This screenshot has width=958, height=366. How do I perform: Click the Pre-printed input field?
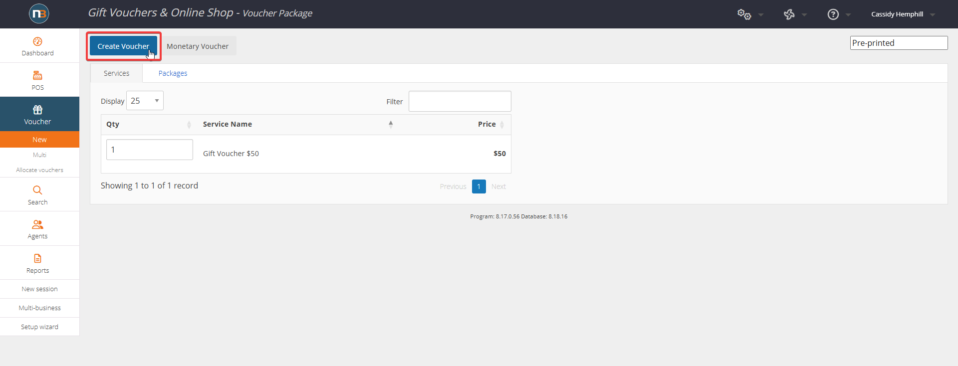[899, 43]
